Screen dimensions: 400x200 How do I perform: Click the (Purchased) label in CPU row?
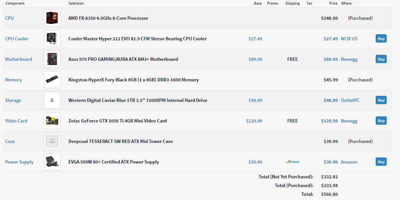(x=360, y=18)
